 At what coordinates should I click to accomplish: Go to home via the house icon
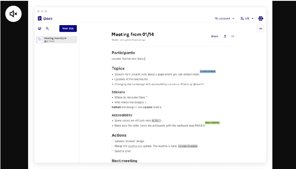(x=39, y=28)
